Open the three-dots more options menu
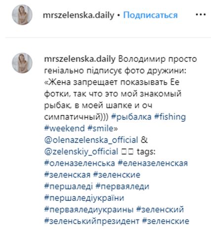Image resolution: width=211 pixels, height=231 pixels. pos(201,15)
